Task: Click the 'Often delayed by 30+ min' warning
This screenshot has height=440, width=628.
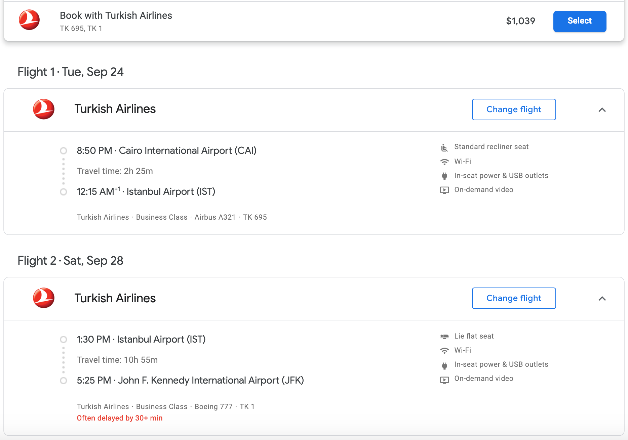Action: [x=120, y=418]
